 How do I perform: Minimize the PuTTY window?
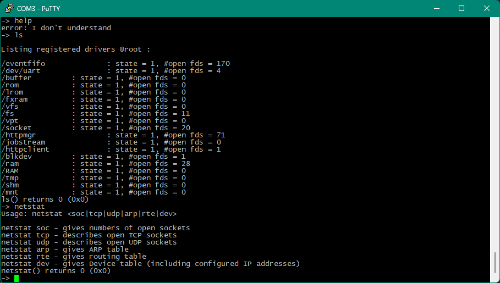tap(436, 8)
